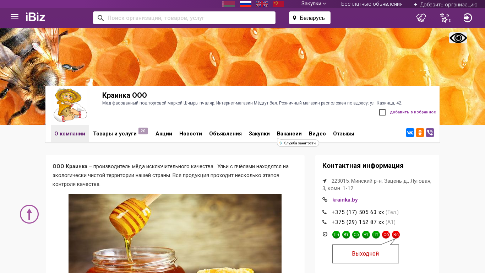Select Monday 'Пн' schedule circle
Image resolution: width=485 pixels, height=273 pixels.
(336, 235)
